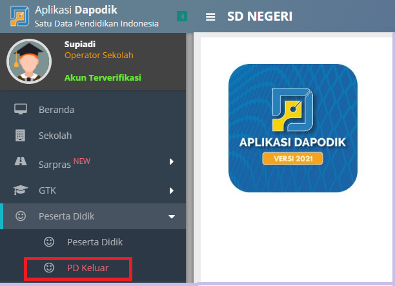Click the GTK graduation cap icon

pyautogui.click(x=21, y=190)
